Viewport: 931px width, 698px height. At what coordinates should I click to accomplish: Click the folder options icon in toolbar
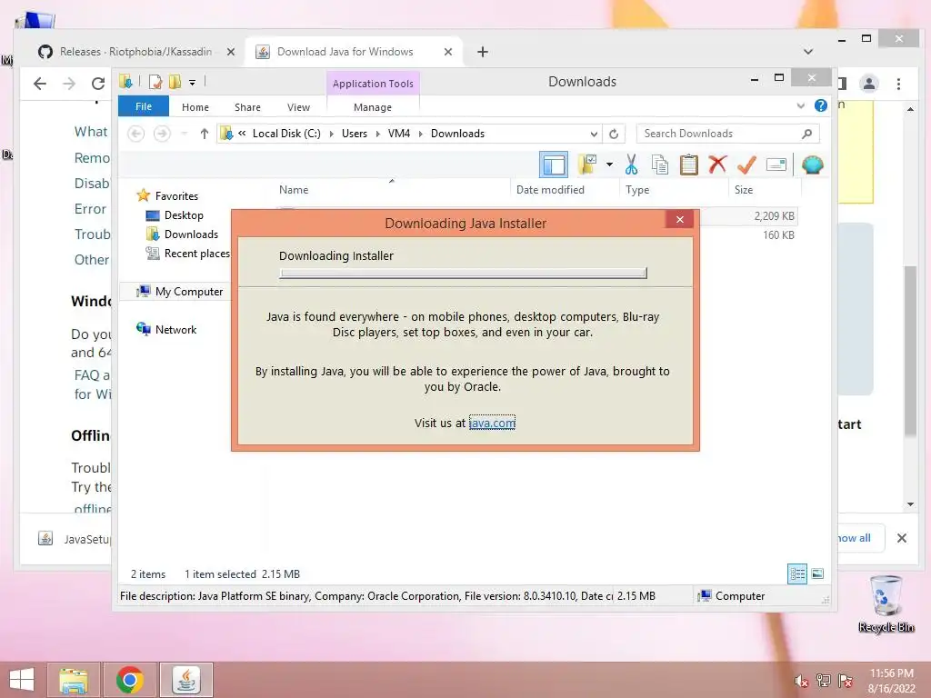tap(587, 165)
